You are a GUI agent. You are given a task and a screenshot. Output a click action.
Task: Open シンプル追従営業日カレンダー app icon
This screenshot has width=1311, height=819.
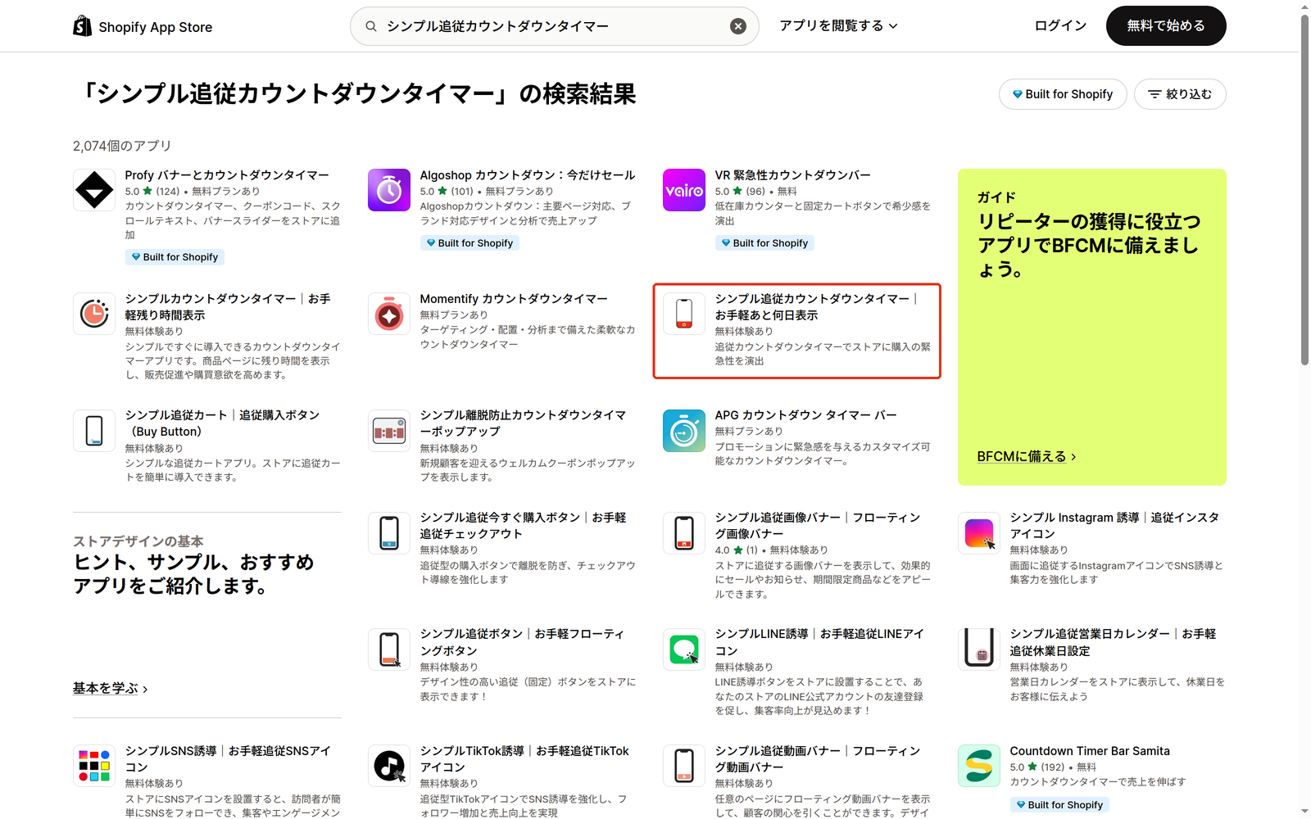point(979,649)
